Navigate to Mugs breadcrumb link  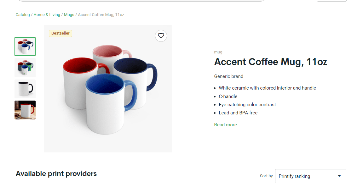pos(69,14)
